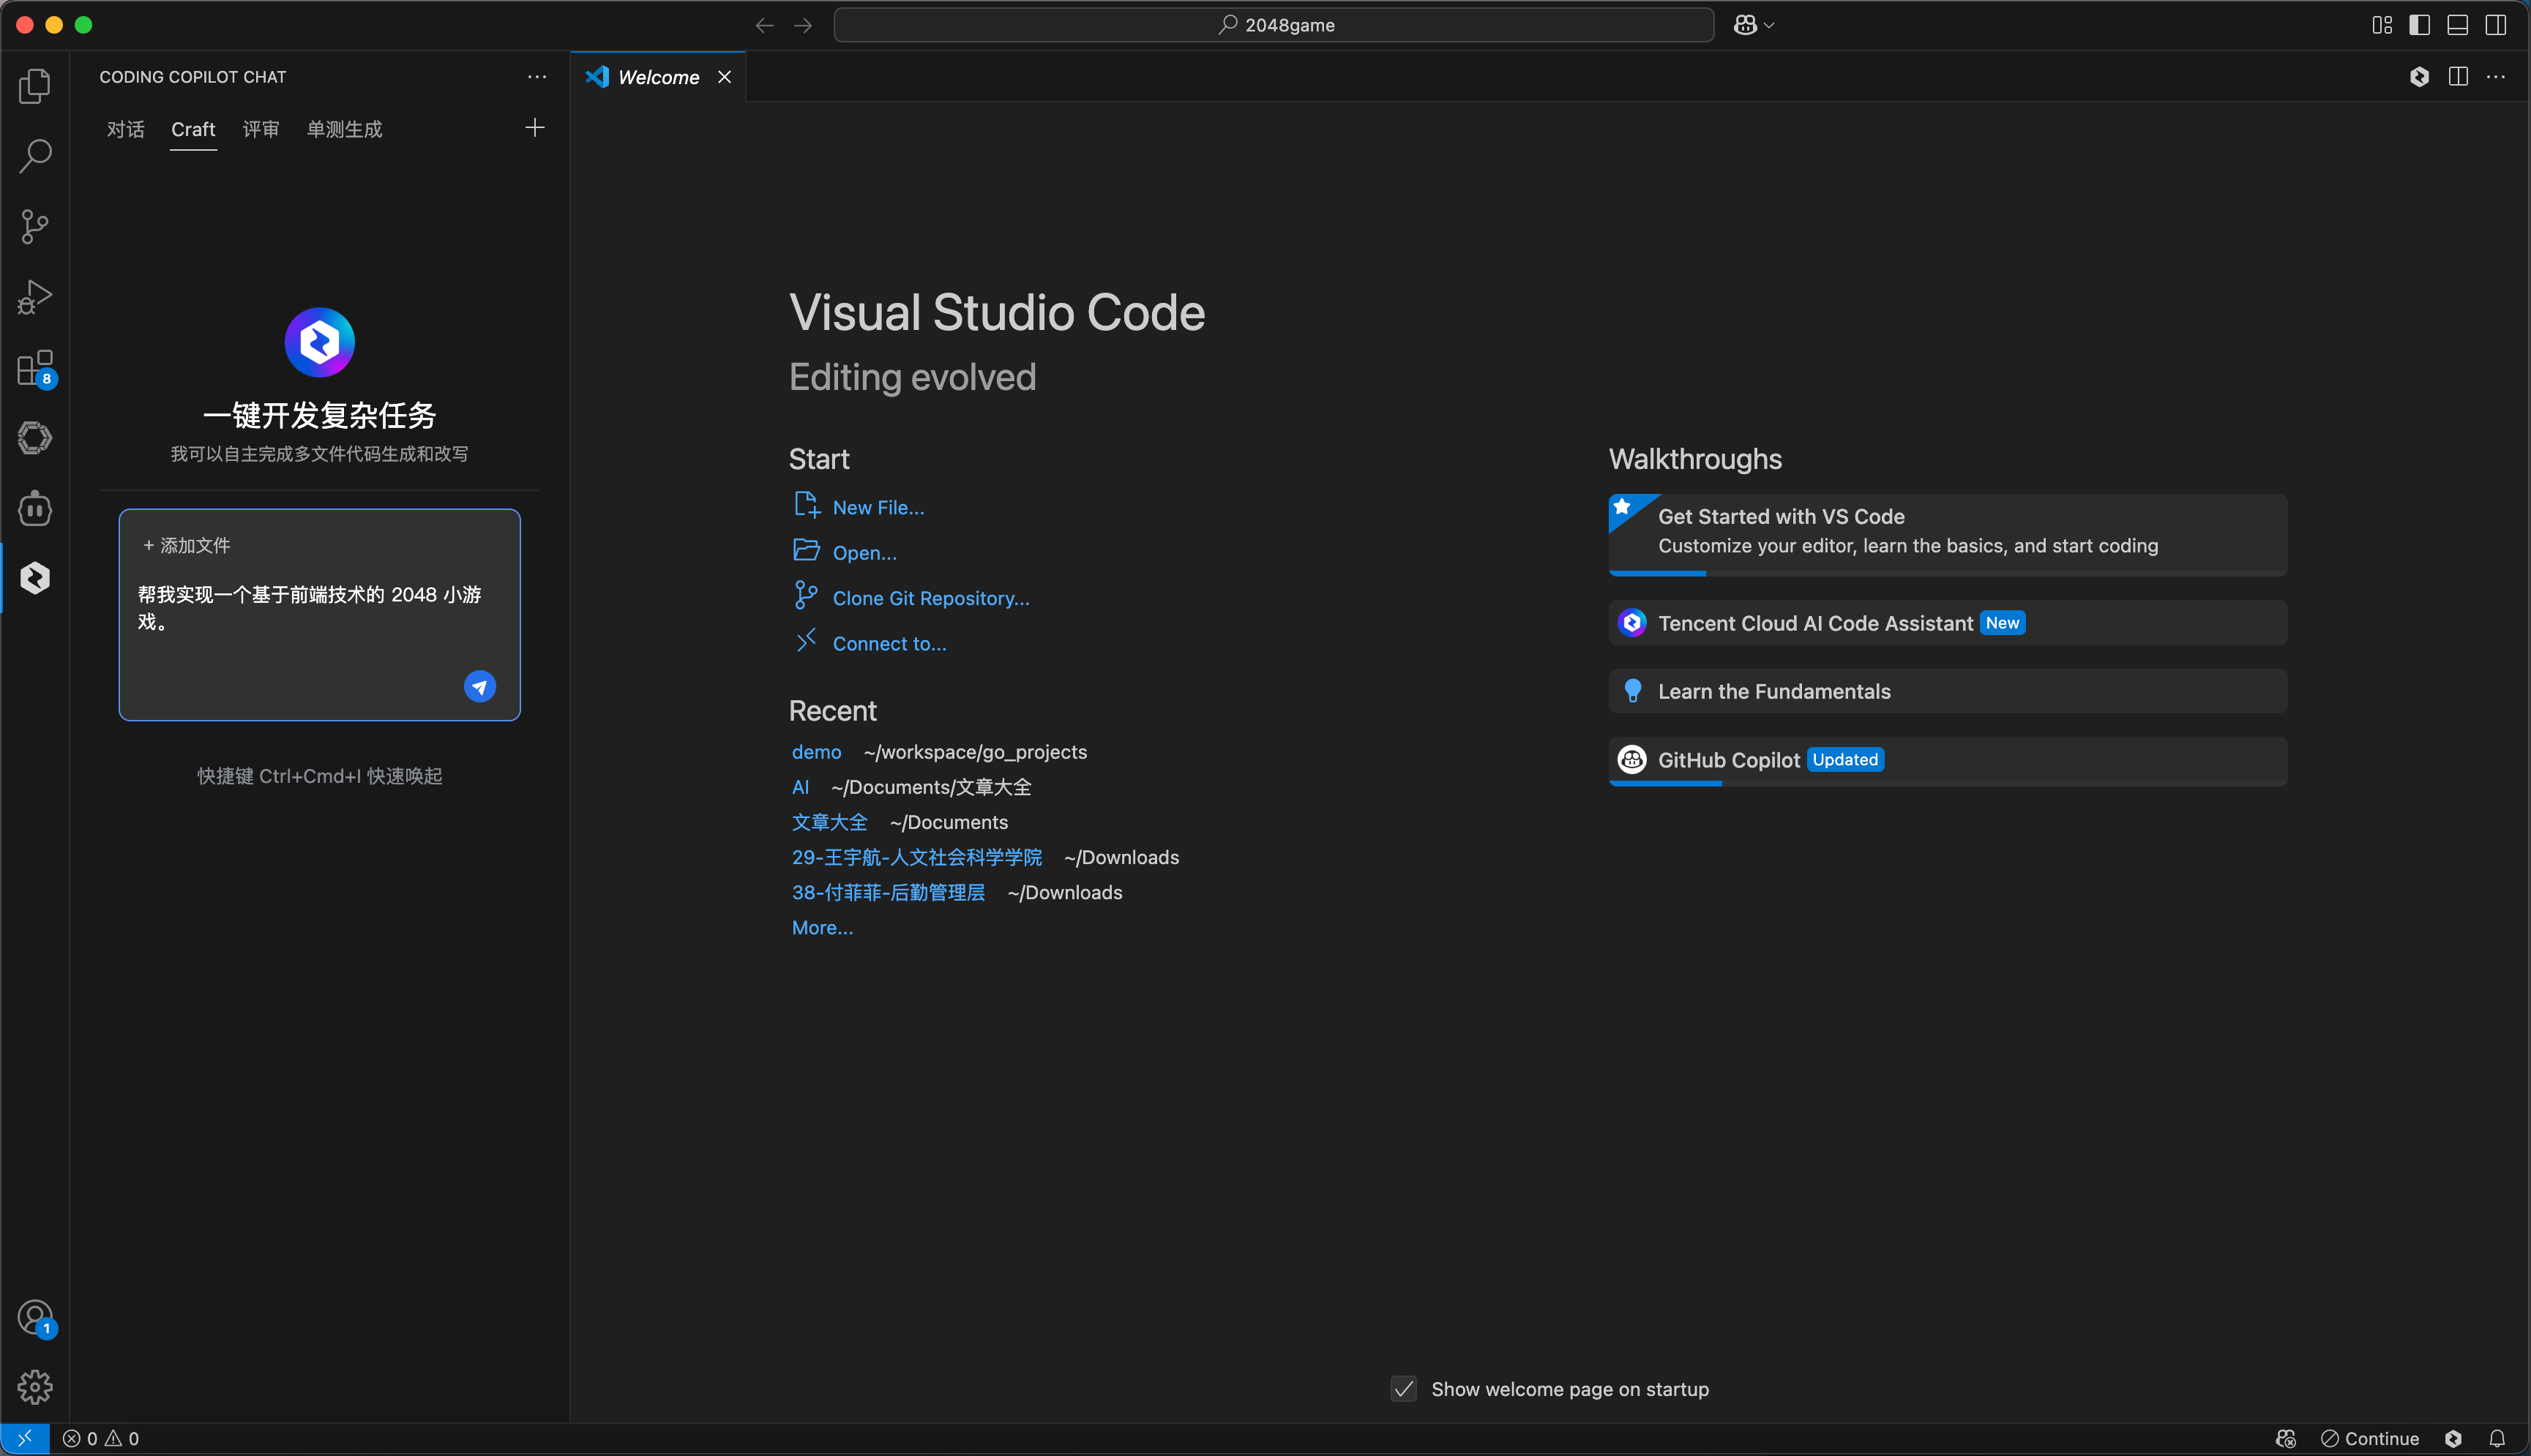Click the Copilot icon in title bar
Image resolution: width=2531 pixels, height=1456 pixels.
1745,25
